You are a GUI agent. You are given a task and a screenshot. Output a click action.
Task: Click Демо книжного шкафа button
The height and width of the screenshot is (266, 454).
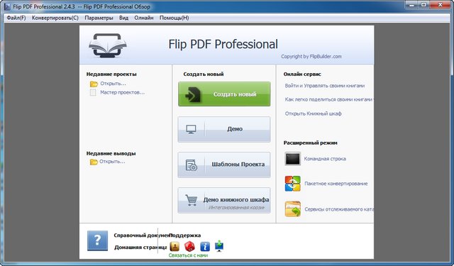(224, 200)
